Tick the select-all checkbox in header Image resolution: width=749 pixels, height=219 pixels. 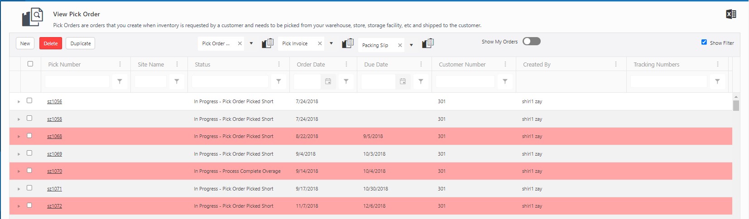[x=30, y=64]
